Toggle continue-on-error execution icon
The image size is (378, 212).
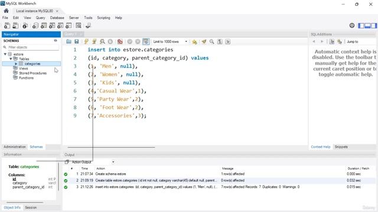pyautogui.click(x=120, y=42)
